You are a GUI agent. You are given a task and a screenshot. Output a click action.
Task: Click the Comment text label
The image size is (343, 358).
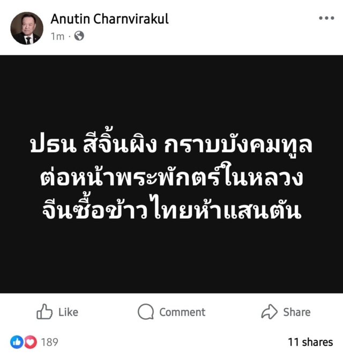click(182, 312)
